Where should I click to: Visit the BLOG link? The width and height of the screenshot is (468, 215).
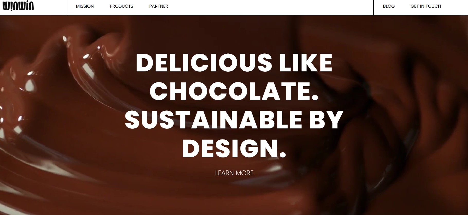pos(389,6)
